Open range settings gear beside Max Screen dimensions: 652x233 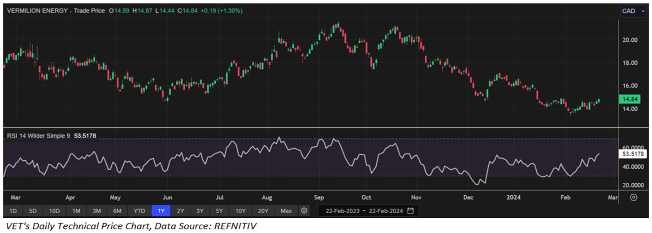[304, 211]
